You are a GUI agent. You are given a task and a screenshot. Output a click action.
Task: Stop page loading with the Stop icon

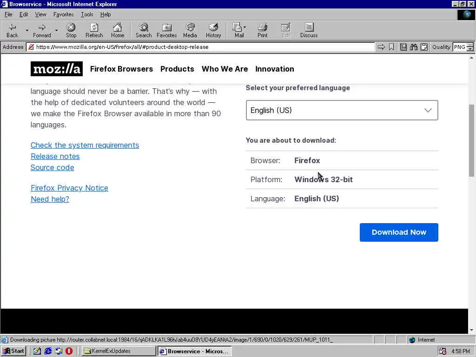[x=71, y=30]
